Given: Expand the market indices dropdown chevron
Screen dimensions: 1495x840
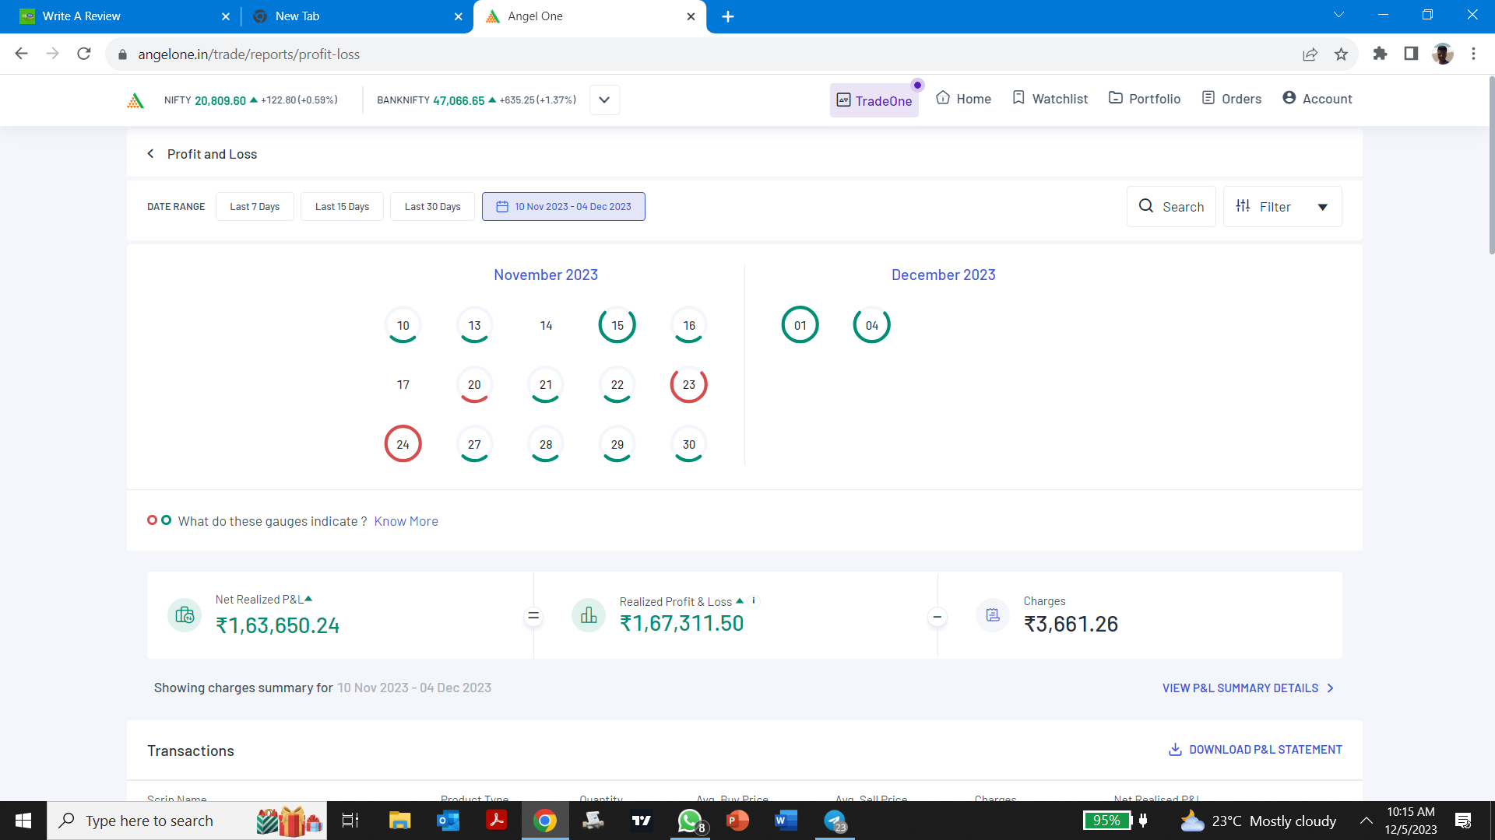Looking at the screenshot, I should pyautogui.click(x=604, y=100).
